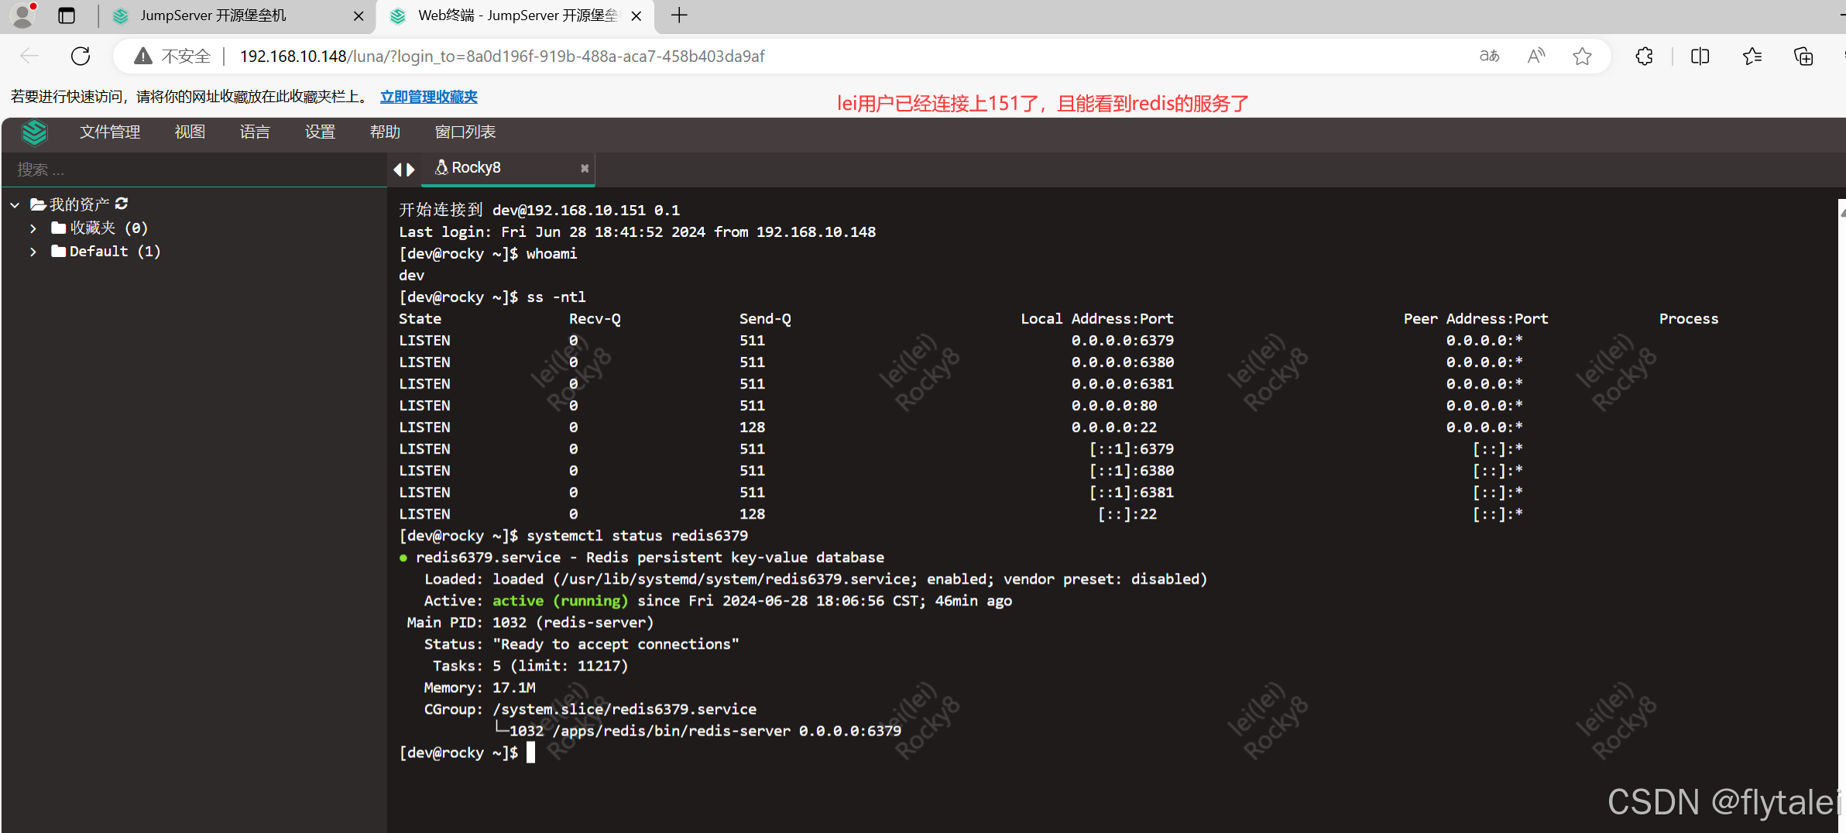This screenshot has width=1846, height=833.
Task: Open the 文件管理 menu
Action: [110, 132]
